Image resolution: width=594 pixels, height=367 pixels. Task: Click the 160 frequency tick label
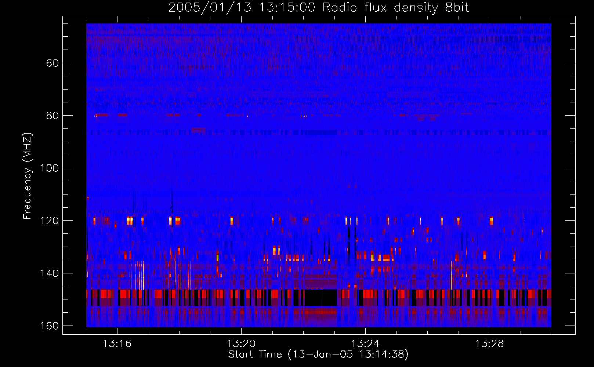point(50,326)
